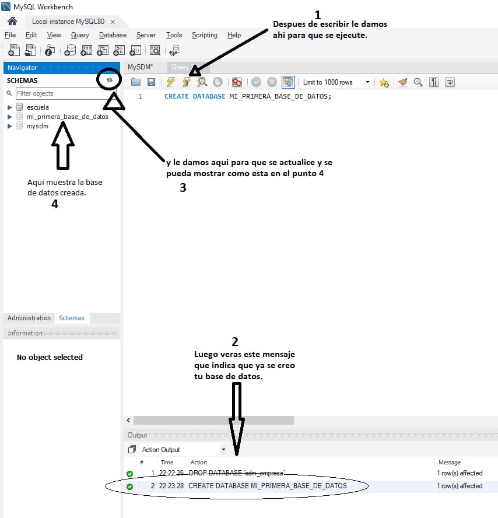Toggle autocommit mode

(x=288, y=82)
